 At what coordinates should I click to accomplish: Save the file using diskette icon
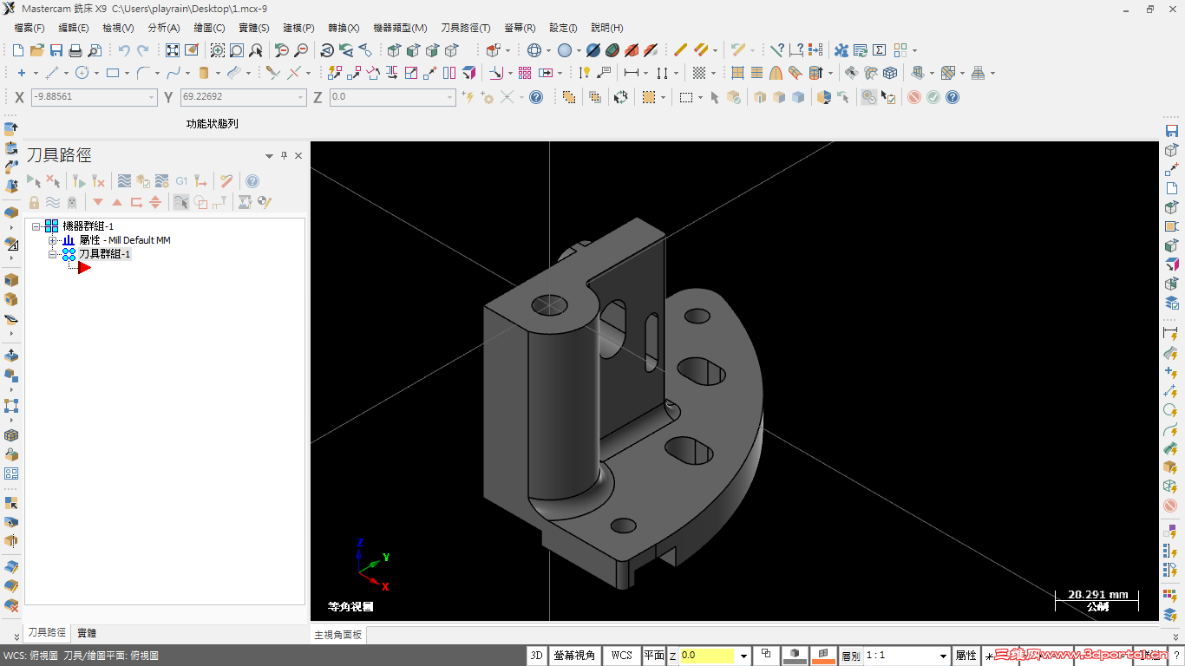point(56,50)
